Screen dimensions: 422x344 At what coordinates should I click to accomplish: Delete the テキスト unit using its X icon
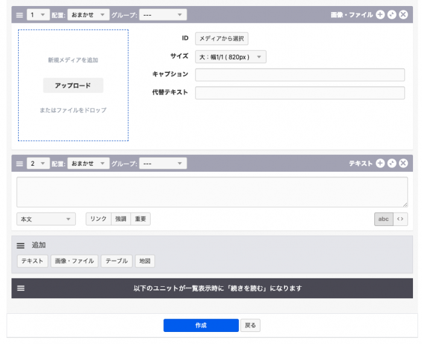coord(403,163)
